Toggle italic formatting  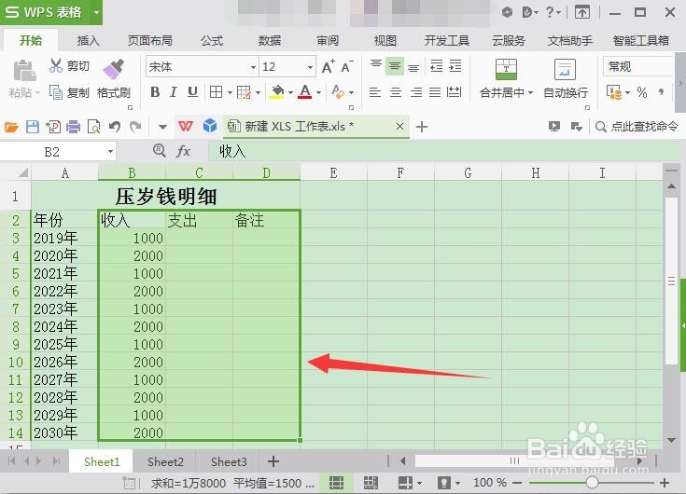click(174, 92)
